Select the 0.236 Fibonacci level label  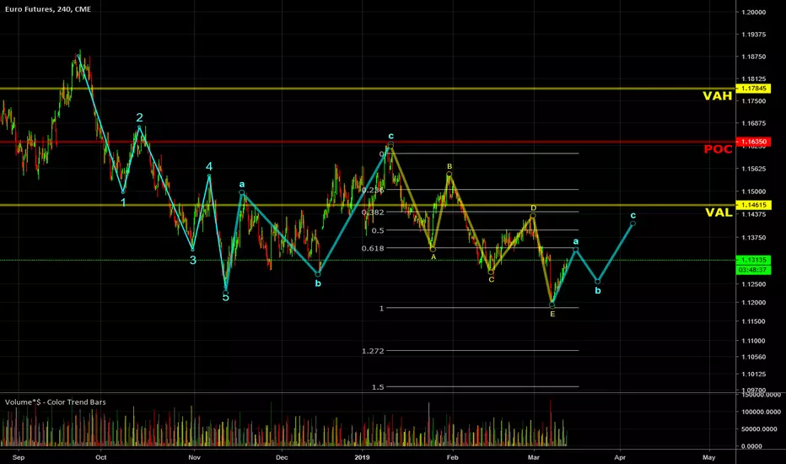[x=373, y=190]
